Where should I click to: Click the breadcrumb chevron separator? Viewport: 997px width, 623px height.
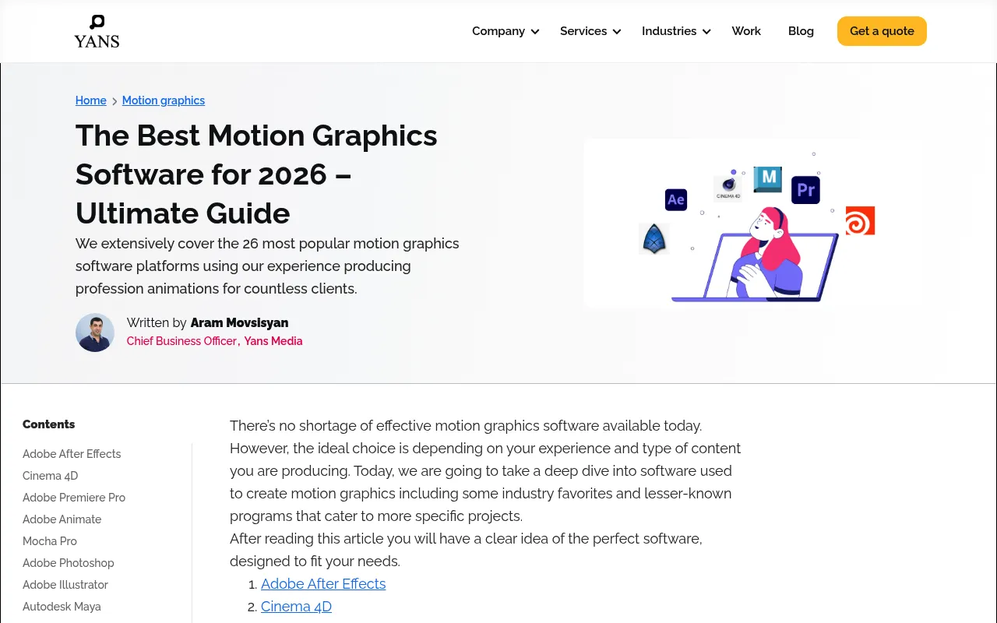(114, 101)
